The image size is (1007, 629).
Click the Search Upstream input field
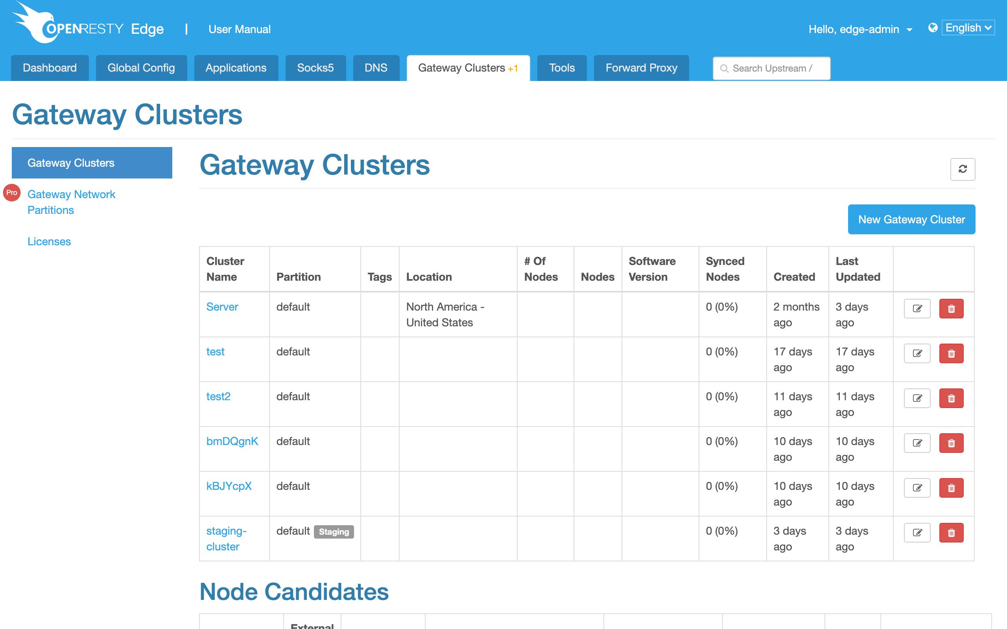click(x=771, y=68)
